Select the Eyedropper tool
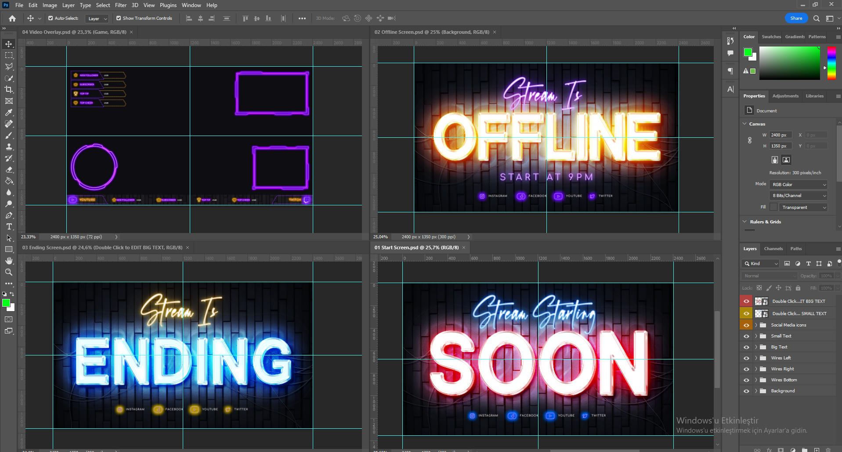The height and width of the screenshot is (452, 842). click(9, 112)
